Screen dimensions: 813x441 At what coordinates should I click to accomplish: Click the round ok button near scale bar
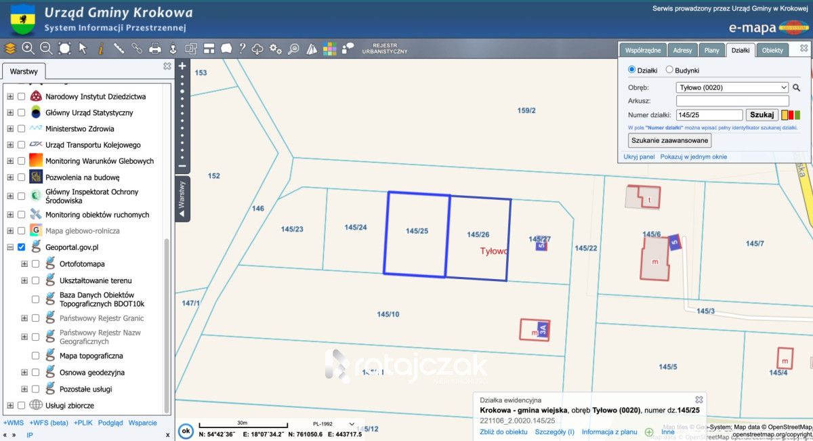(x=186, y=431)
